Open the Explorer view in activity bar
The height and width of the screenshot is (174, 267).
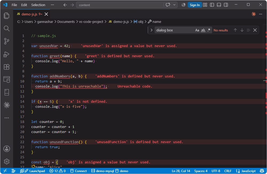point(6,16)
